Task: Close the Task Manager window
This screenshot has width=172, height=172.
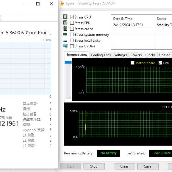Action: point(51,4)
